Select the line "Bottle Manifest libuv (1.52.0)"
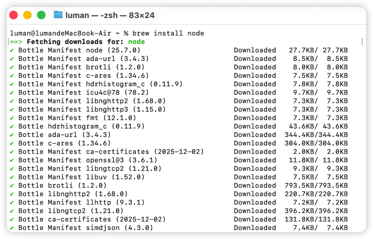 pos(82,177)
